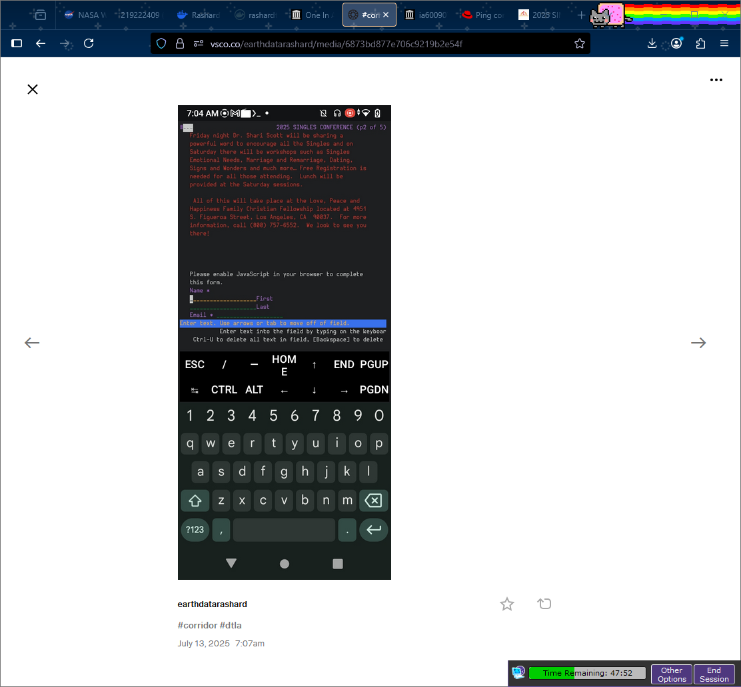Screen dimensions: 741x687
Task: Favorite the post with the star icon
Action: pyautogui.click(x=507, y=604)
